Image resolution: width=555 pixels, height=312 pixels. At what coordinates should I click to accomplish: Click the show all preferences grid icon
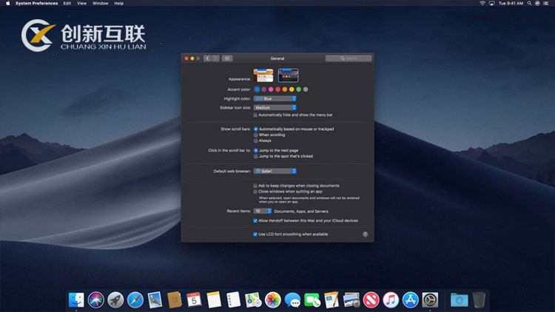227,58
